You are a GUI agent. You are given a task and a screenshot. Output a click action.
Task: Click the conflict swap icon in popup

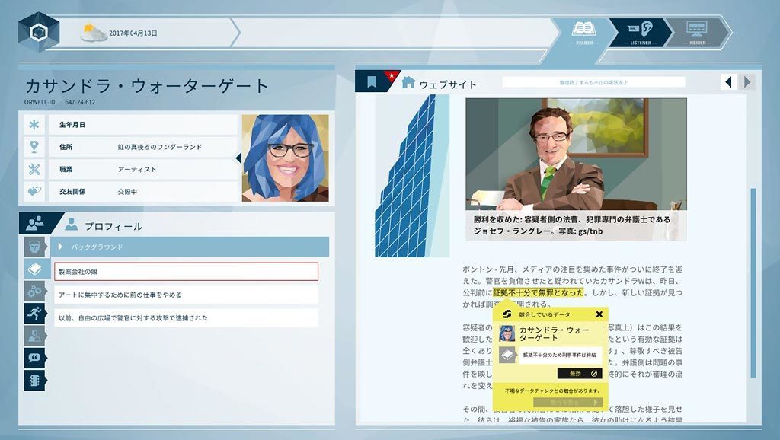tap(507, 314)
